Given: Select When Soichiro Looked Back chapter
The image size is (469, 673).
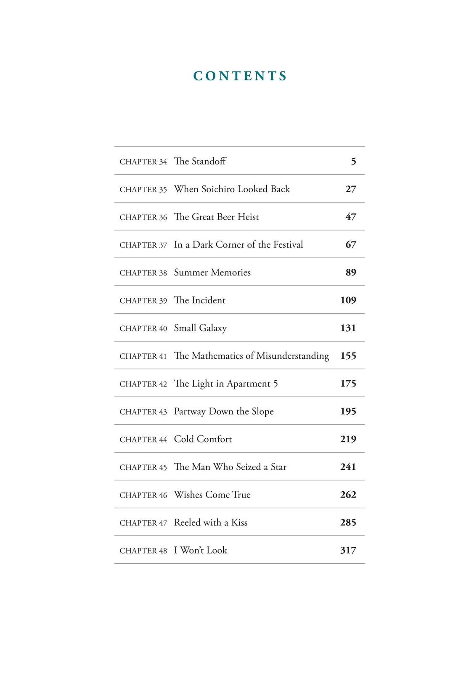Looking at the screenshot, I should pyautogui.click(x=239, y=189).
